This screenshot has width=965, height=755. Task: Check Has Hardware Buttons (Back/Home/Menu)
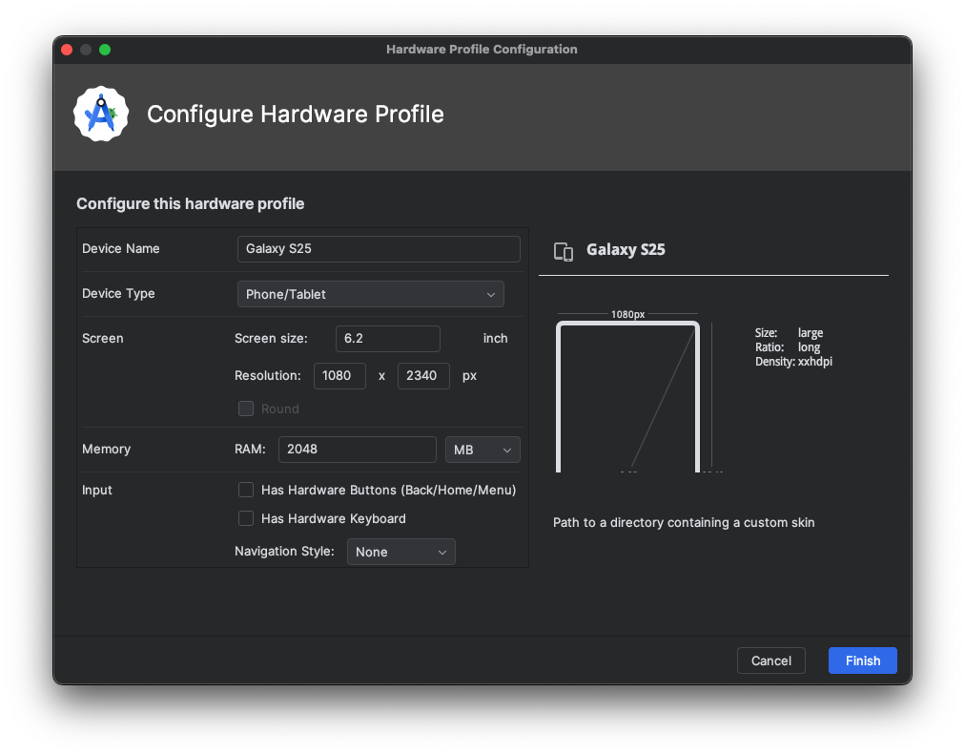(246, 491)
